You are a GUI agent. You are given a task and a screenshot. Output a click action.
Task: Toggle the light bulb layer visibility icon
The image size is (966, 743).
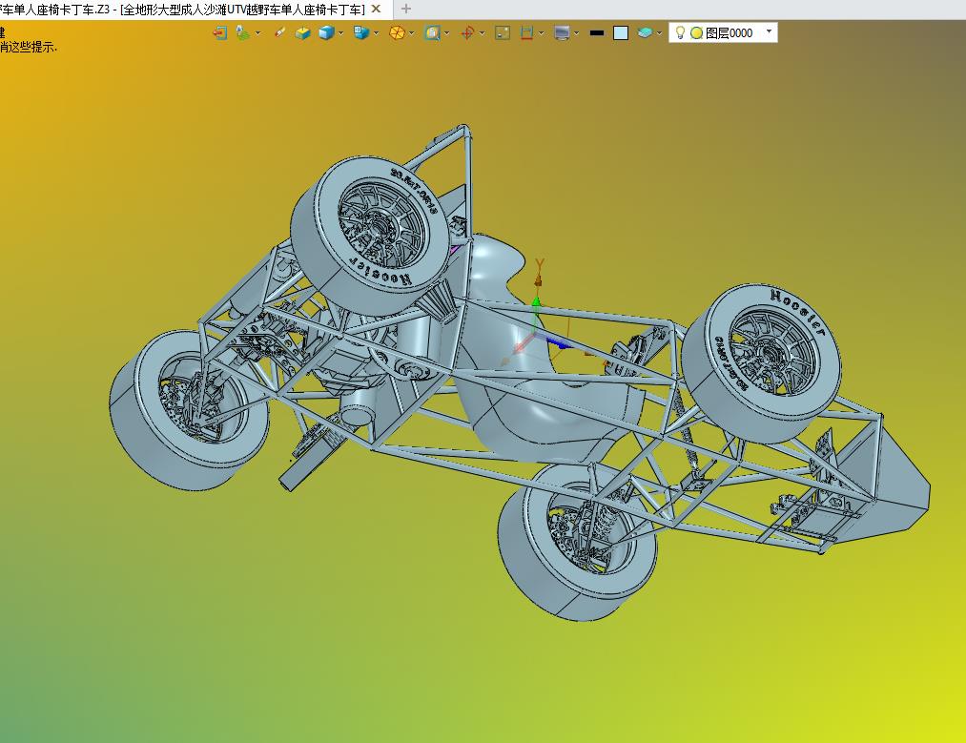(x=680, y=32)
